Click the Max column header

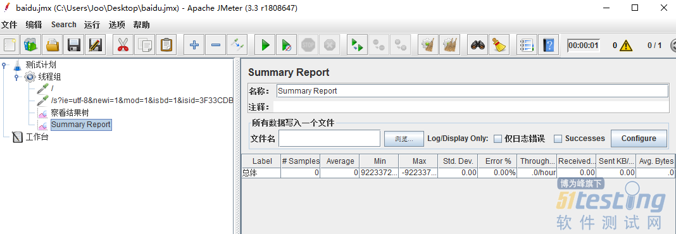point(418,161)
